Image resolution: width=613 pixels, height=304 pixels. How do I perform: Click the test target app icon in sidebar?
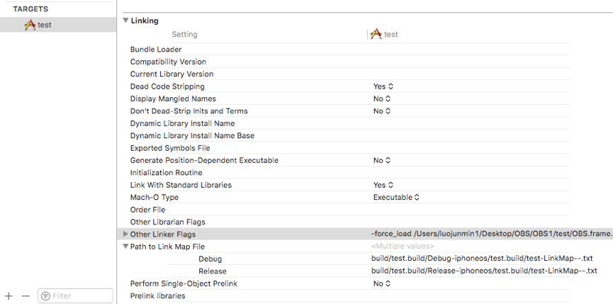point(30,25)
